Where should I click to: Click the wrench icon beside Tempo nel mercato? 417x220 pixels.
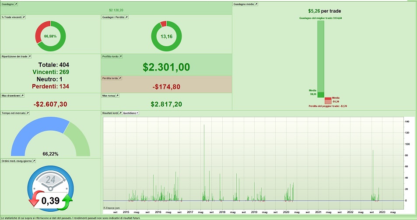[28, 113]
